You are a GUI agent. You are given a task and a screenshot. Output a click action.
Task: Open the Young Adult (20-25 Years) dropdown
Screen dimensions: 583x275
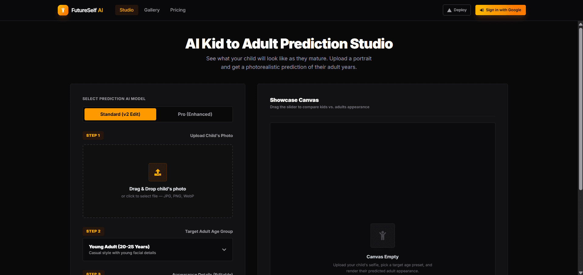tap(158, 250)
